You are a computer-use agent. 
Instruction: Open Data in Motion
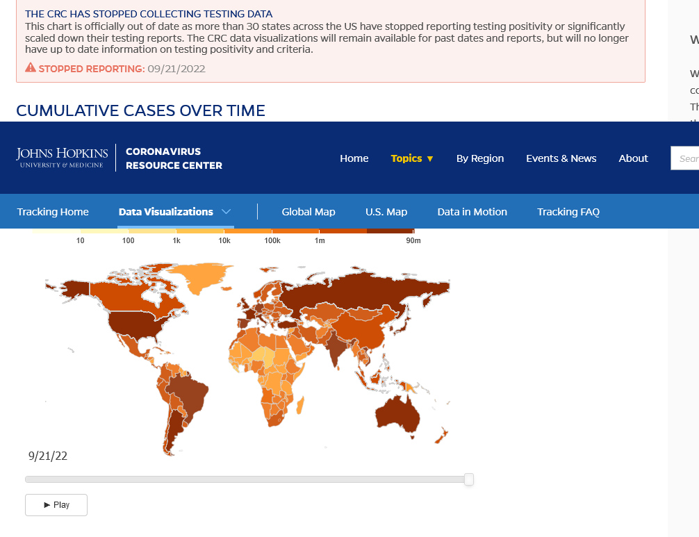472,212
